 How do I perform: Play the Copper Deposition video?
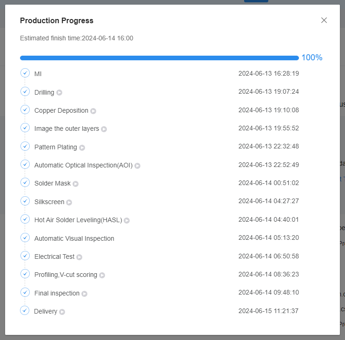(x=93, y=111)
